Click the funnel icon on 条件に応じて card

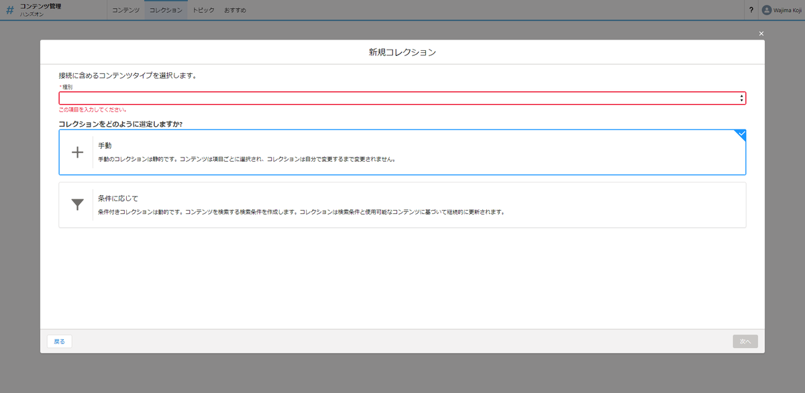point(78,205)
